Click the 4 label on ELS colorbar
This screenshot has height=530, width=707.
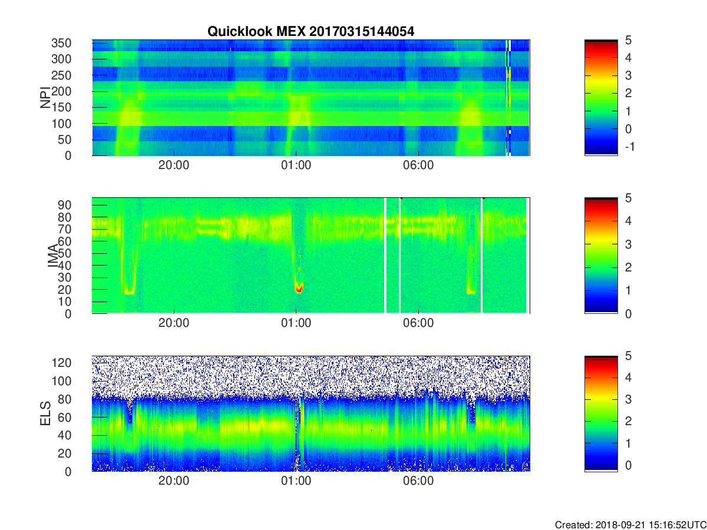(629, 377)
